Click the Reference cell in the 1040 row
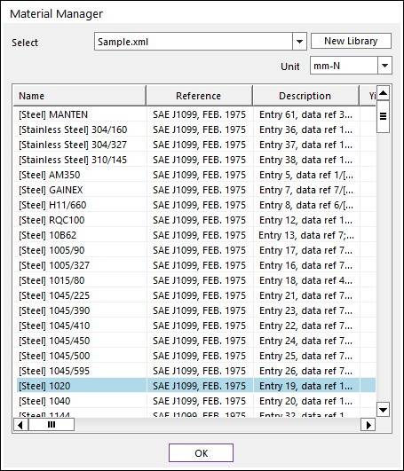 pos(199,401)
